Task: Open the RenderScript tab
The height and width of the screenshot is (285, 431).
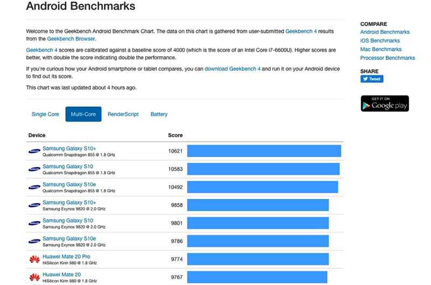Action: point(123,114)
